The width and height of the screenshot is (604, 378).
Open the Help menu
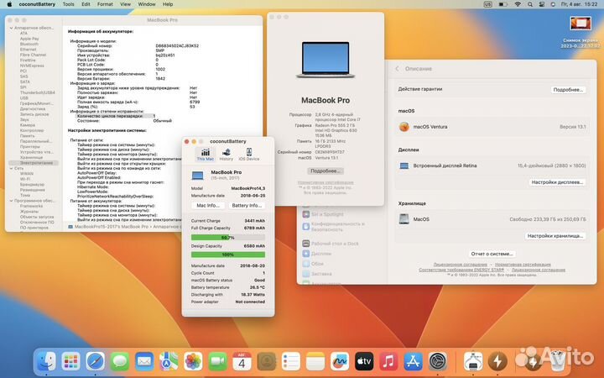tap(168, 4)
